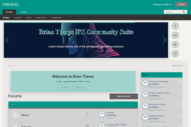Viewport: 191px width, 127px height.
Task: Click the 'By IPBHERO' text in About row
Action: tap(112, 115)
